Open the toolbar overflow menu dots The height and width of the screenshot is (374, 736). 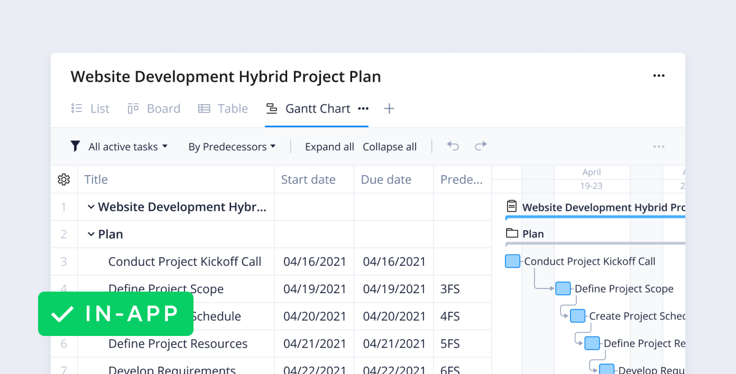(x=659, y=146)
